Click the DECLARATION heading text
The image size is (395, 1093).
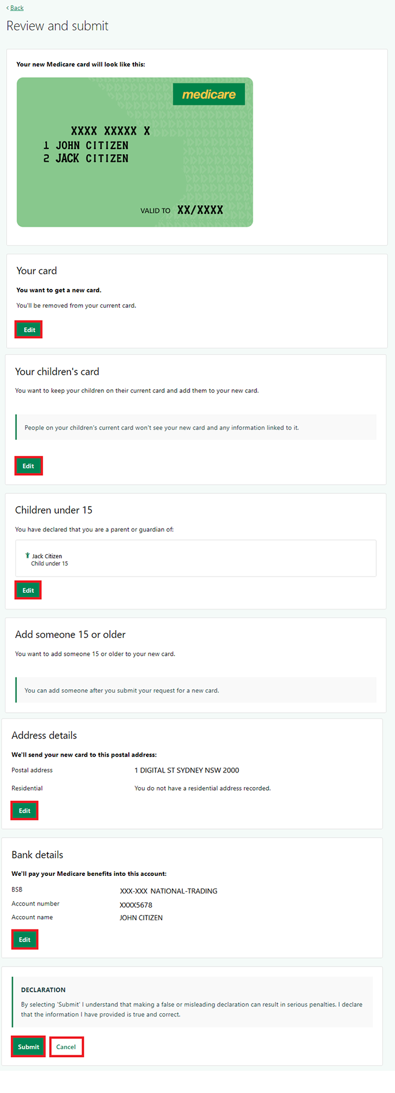click(43, 990)
